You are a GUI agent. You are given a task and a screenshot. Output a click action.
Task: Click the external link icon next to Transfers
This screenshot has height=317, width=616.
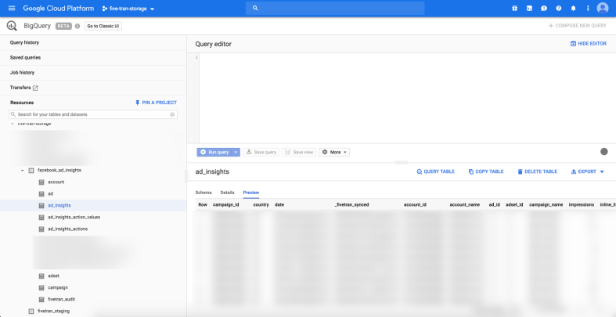tap(35, 88)
